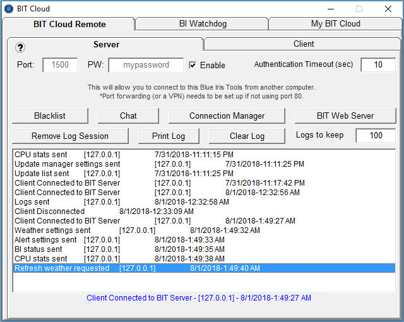Open the My BIT Cloud tab

335,24
